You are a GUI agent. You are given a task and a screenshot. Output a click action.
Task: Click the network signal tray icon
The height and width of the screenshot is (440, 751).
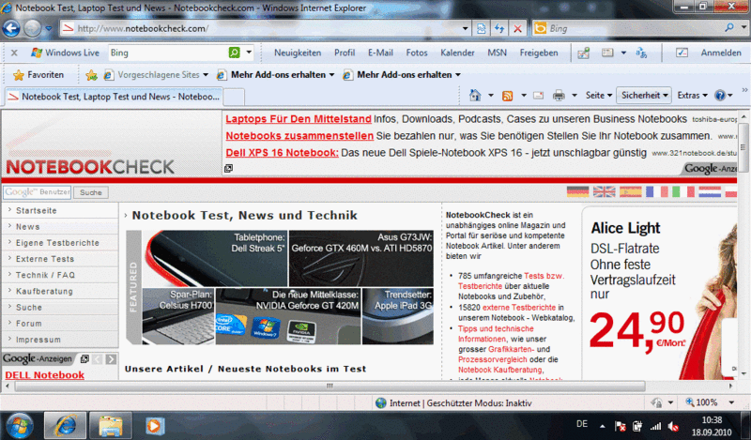click(655, 426)
